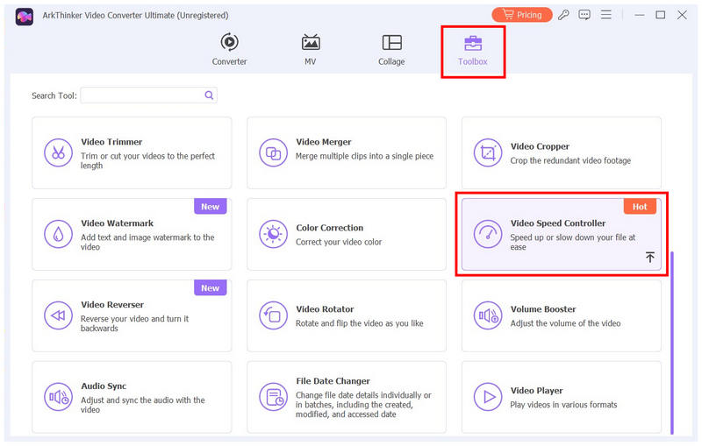Click the Video Speed Controller gauge icon

pyautogui.click(x=488, y=234)
